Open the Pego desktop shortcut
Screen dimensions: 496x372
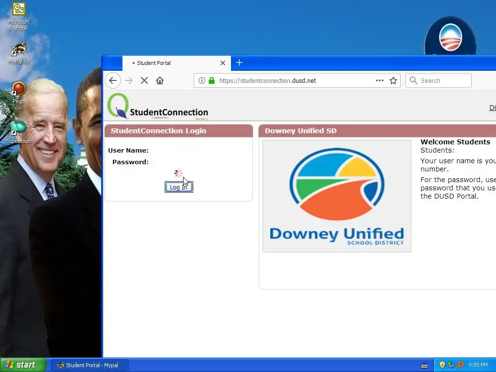18,93
